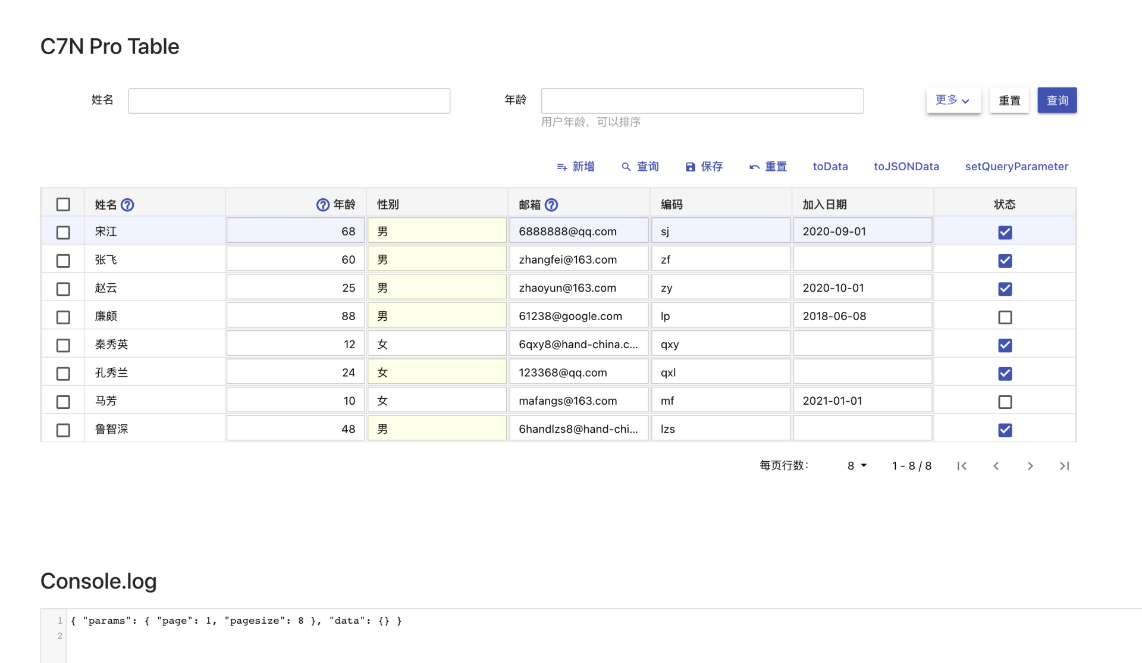
Task: Click the question mark icon next to 年龄 header
Action: pos(321,204)
